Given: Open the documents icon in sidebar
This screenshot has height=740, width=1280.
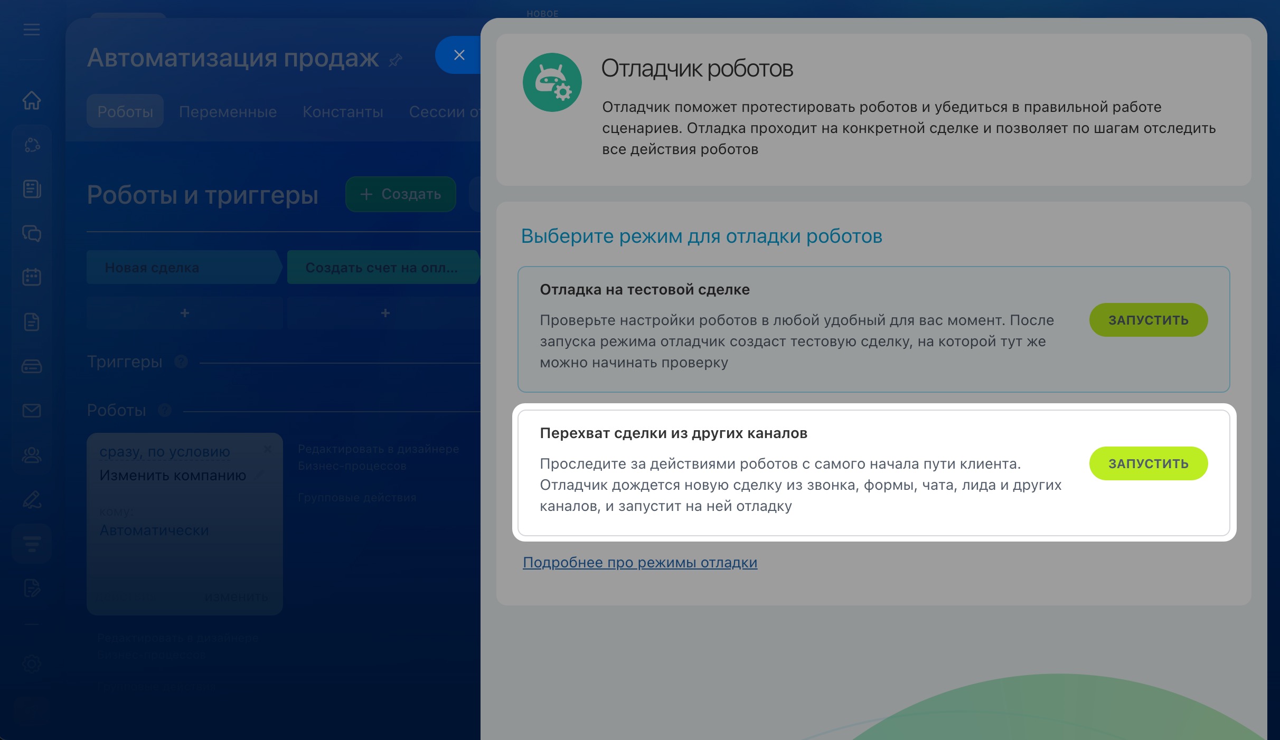Looking at the screenshot, I should pyautogui.click(x=32, y=321).
